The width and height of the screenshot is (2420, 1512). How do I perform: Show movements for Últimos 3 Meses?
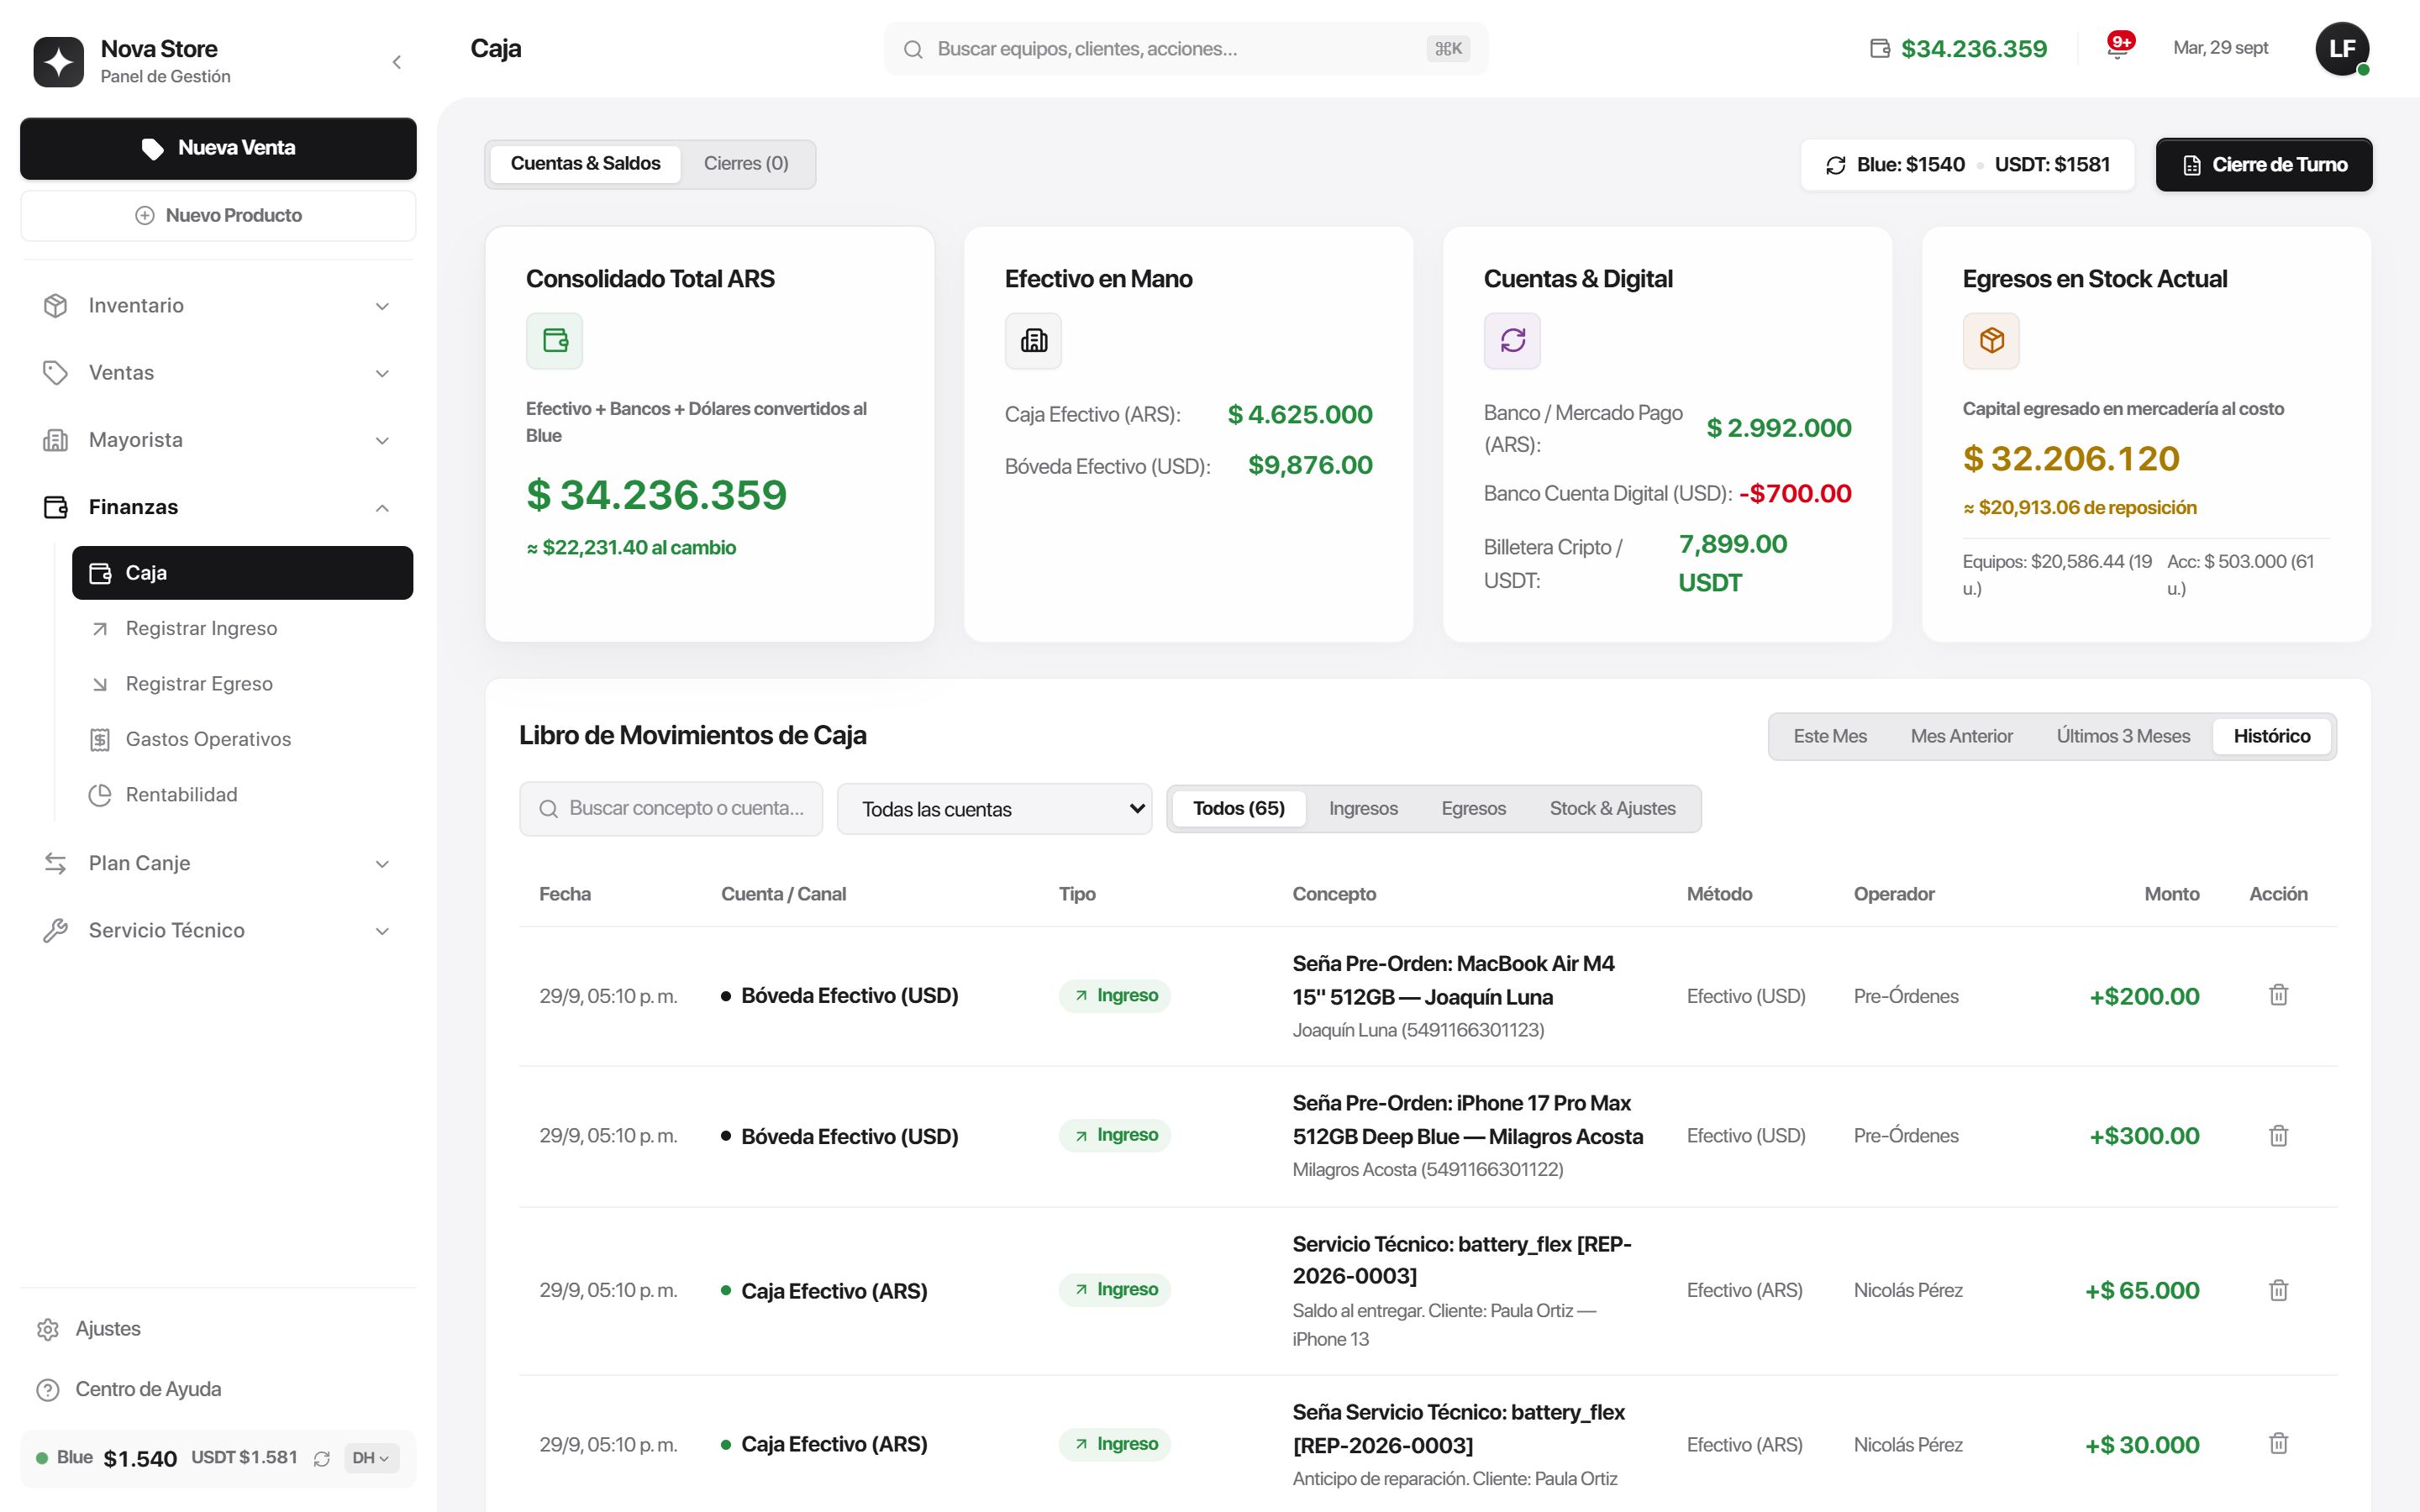pyautogui.click(x=2123, y=736)
